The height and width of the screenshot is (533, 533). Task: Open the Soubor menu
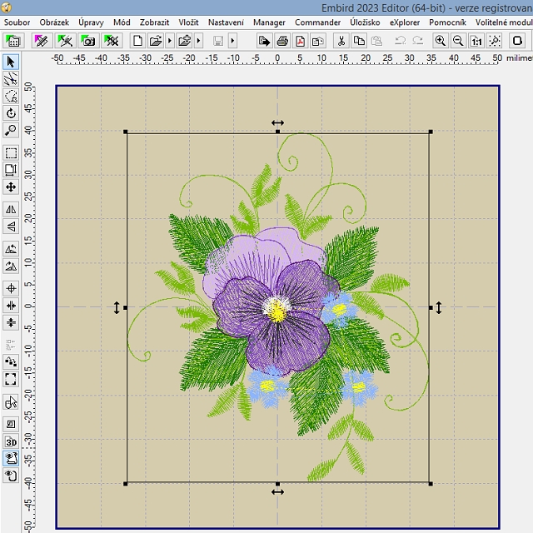tap(17, 22)
